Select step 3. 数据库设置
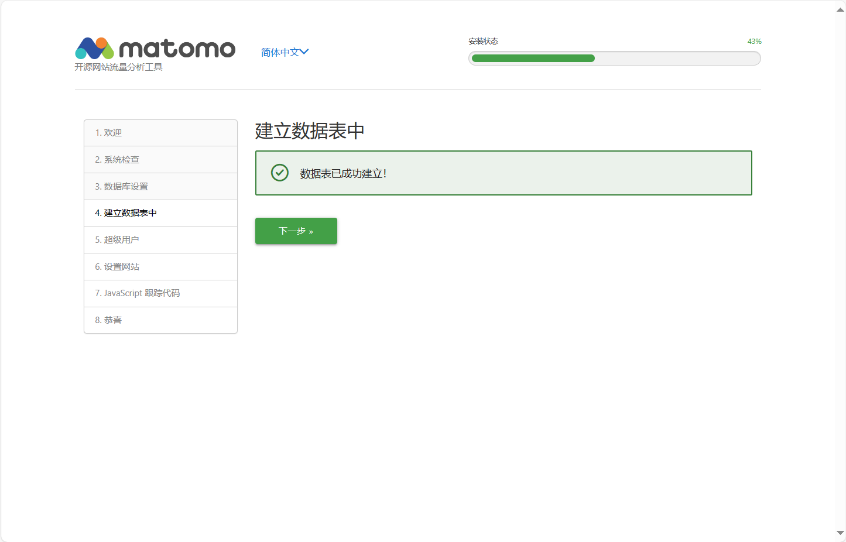The width and height of the screenshot is (846, 542). 160,187
